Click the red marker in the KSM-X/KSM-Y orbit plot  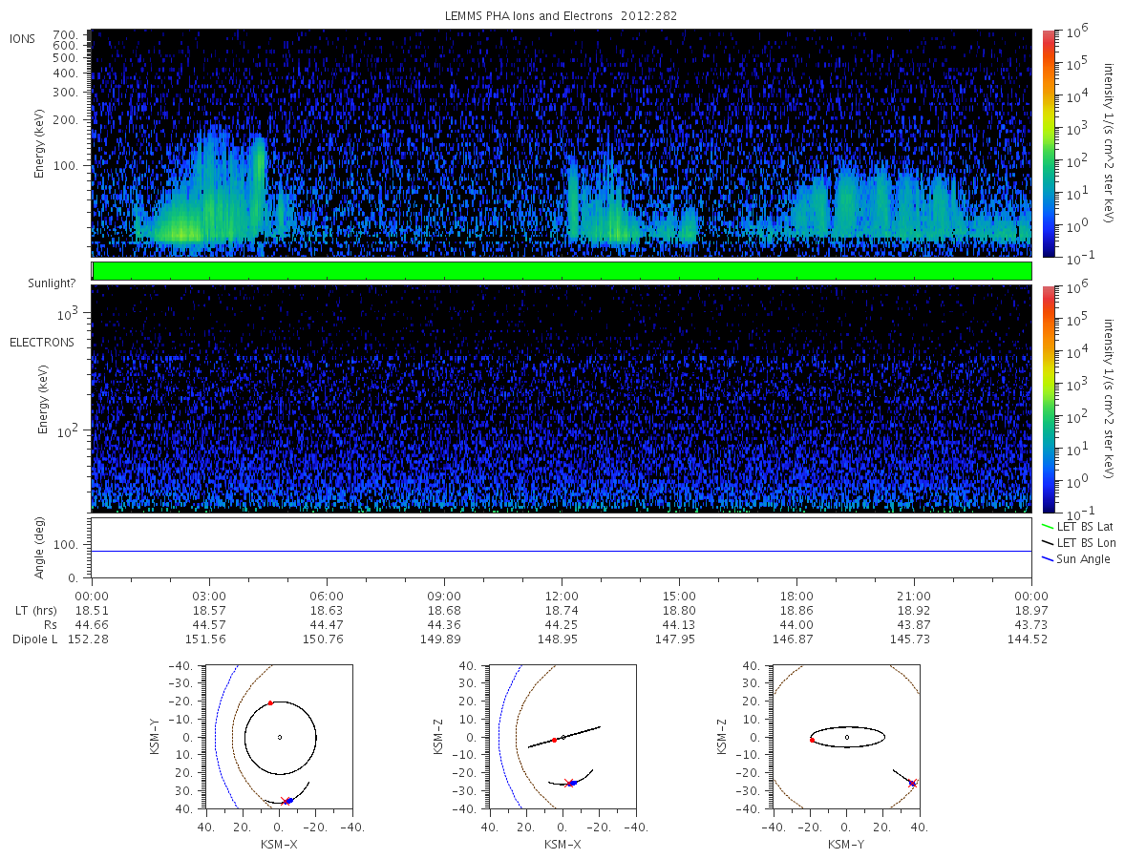point(270,703)
